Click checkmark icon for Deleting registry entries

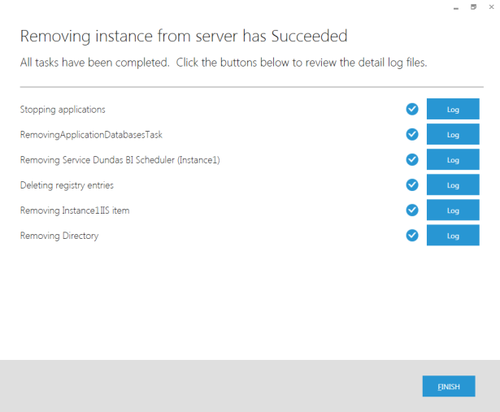[412, 184]
